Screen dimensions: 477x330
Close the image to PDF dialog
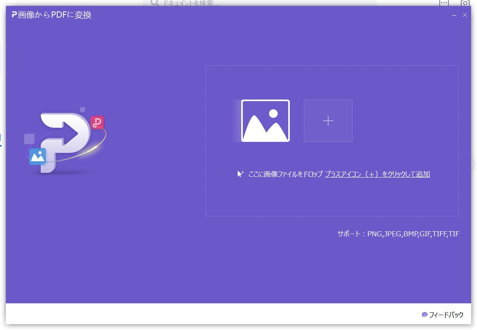click(465, 15)
